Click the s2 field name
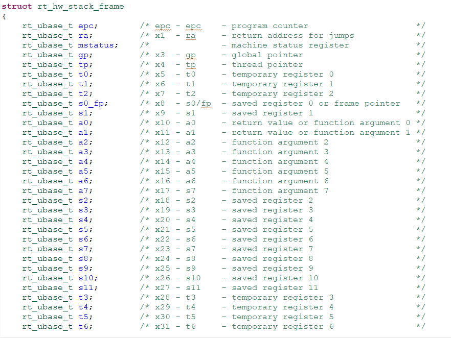Image resolution: width=451 pixels, height=338 pixels. [x=83, y=201]
